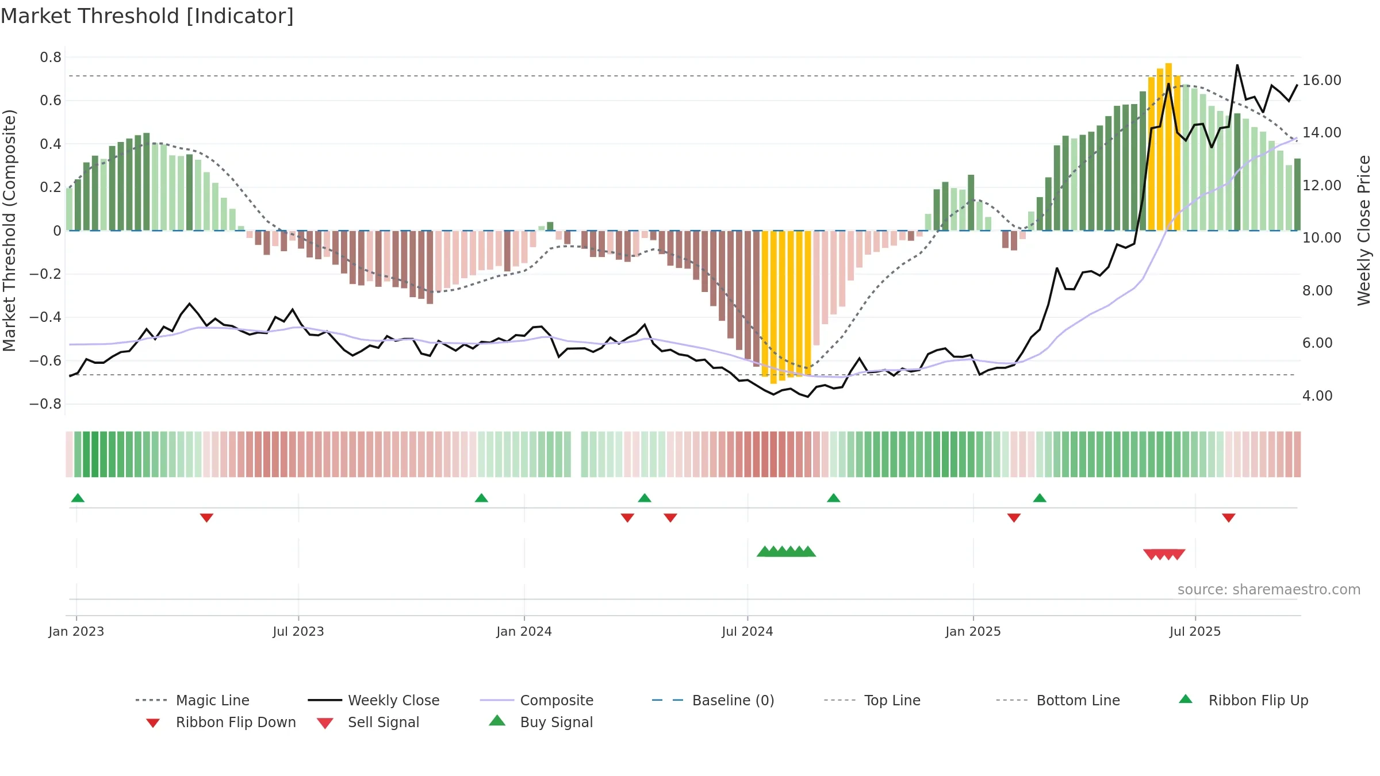Select the ribbon flip down marker near Apr 2023
Screen dimensions: 1380x776
(x=206, y=518)
